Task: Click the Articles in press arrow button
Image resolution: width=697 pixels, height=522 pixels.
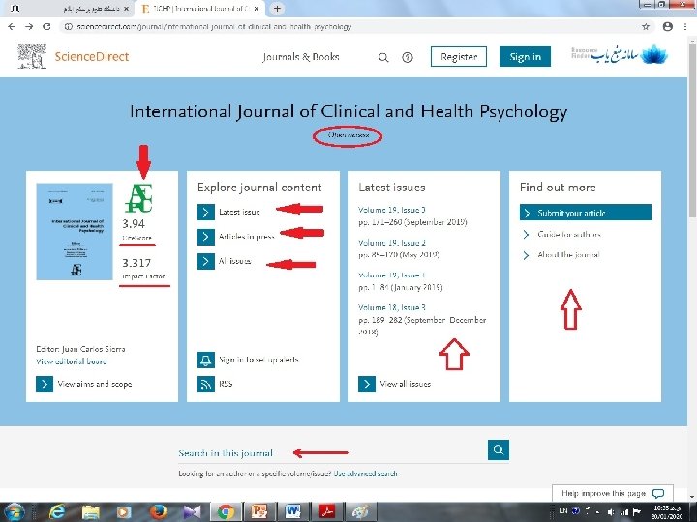Action: (x=206, y=237)
